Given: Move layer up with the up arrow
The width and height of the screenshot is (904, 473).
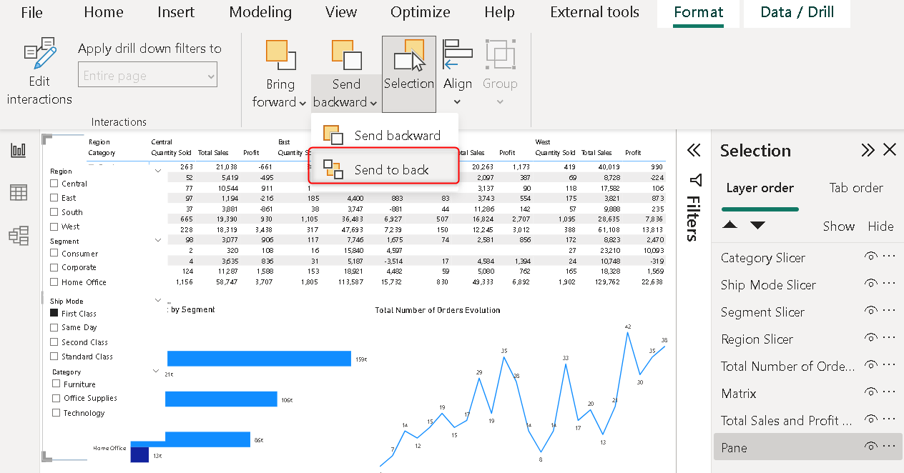Looking at the screenshot, I should pos(729,225).
